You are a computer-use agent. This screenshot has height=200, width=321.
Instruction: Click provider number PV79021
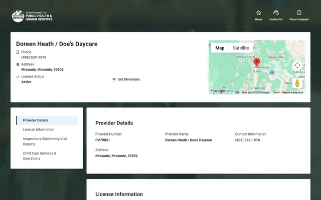click(102, 140)
